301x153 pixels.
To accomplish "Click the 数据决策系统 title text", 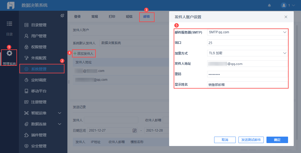I will point(35,5).
